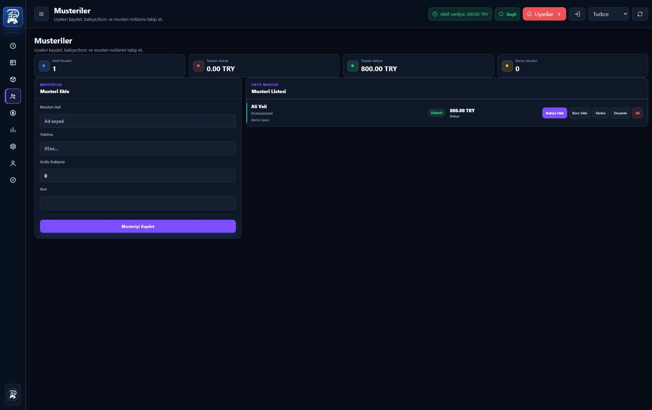Click Bakiye Ekle for Ali Veli
Screen dimensions: 652x410
(x=555, y=113)
